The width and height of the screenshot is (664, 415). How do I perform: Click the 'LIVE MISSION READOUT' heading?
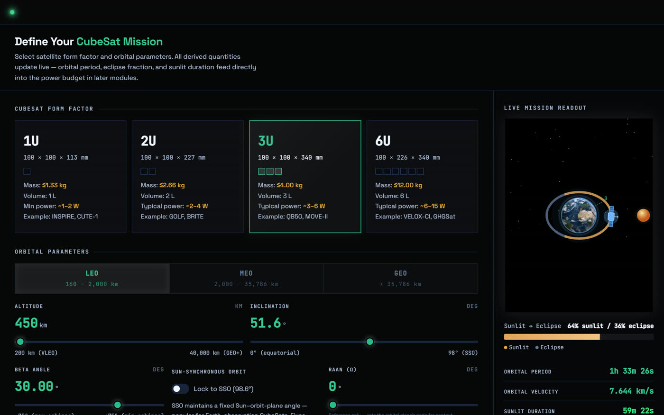[x=545, y=108]
